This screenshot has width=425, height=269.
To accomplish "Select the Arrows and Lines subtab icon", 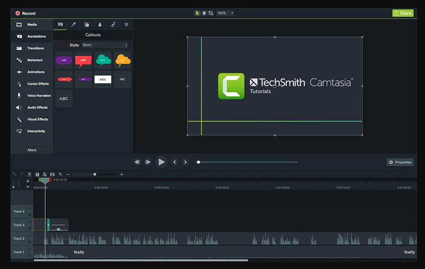I will point(73,25).
